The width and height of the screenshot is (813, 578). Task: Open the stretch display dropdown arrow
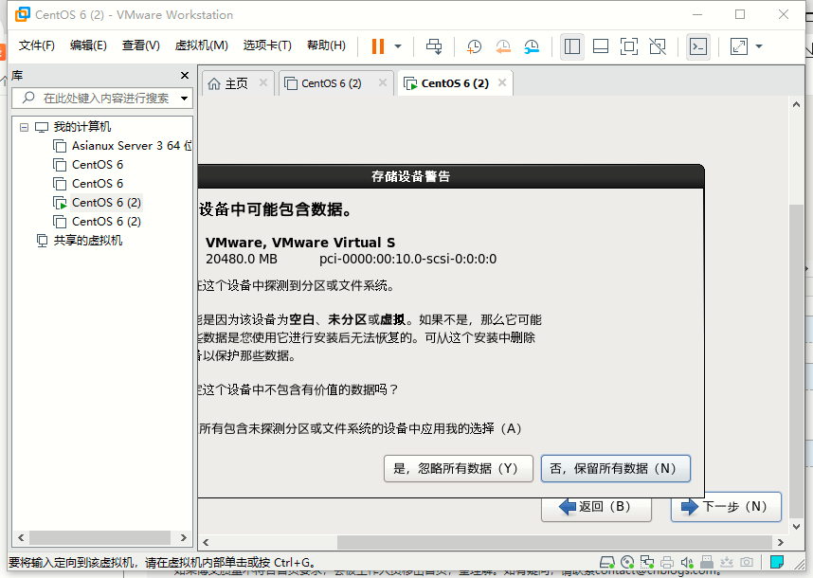click(759, 46)
